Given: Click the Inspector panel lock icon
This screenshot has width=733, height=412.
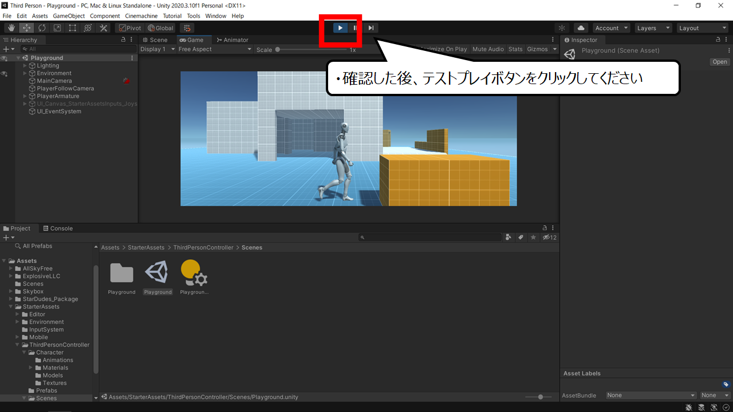Looking at the screenshot, I should tap(719, 40).
